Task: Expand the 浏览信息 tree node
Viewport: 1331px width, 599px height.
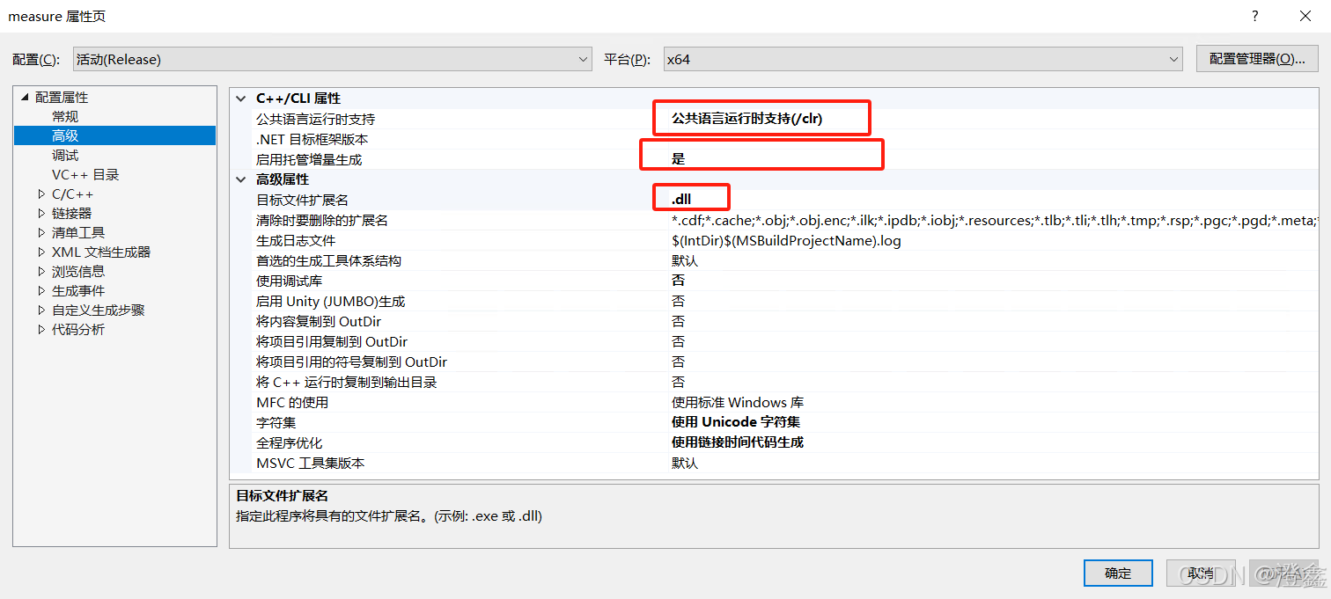Action: [x=41, y=271]
